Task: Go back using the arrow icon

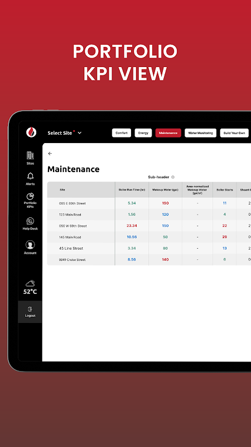Action: 50,153
